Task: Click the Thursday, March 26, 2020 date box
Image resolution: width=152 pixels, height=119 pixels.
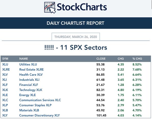Action: coord(76,37)
